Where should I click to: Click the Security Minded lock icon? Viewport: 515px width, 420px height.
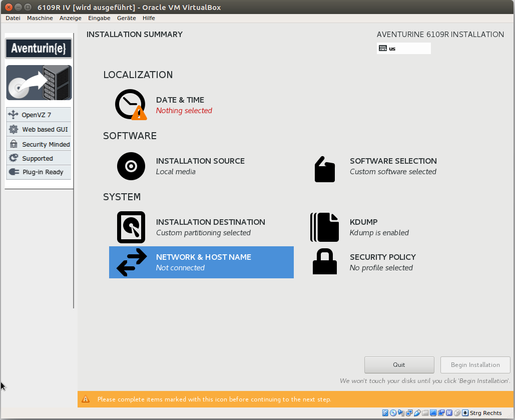[x=14, y=144]
